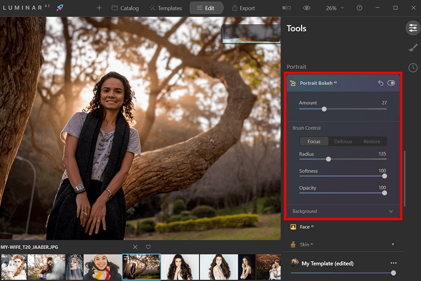Click the tools panel vertical scrollbar
Image resolution: width=421 pixels, height=281 pixels.
(405, 179)
